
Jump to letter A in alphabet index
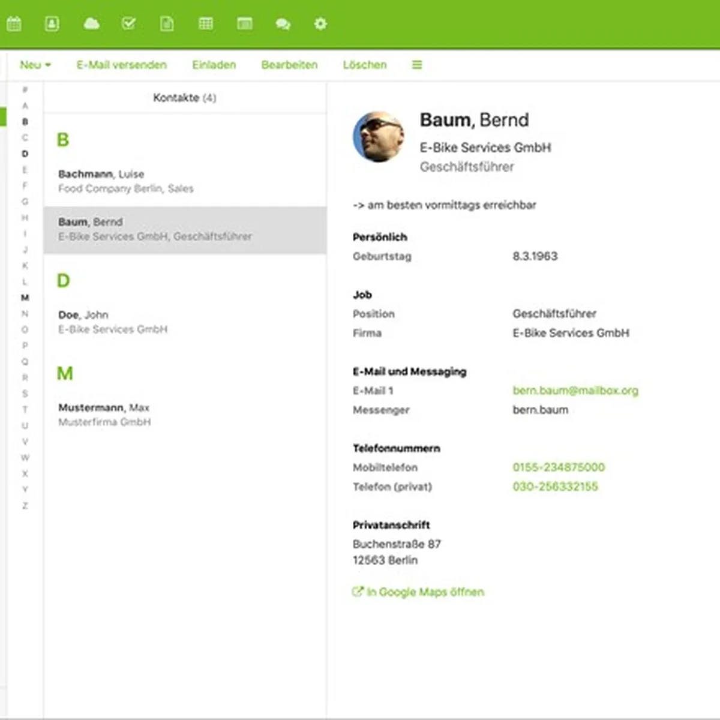[x=25, y=106]
